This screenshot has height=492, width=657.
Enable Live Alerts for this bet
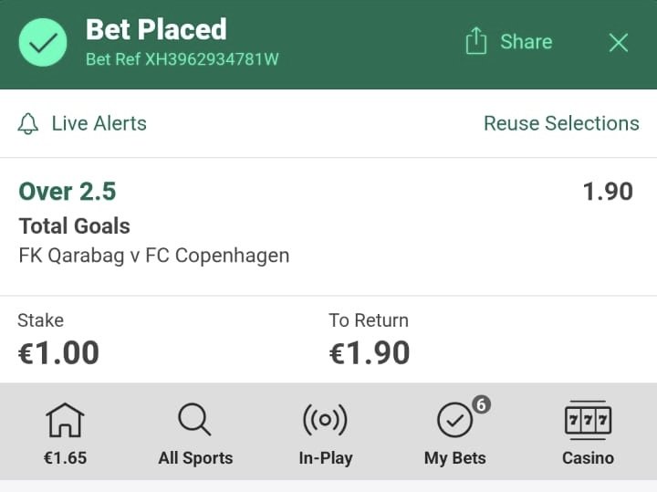[99, 123]
